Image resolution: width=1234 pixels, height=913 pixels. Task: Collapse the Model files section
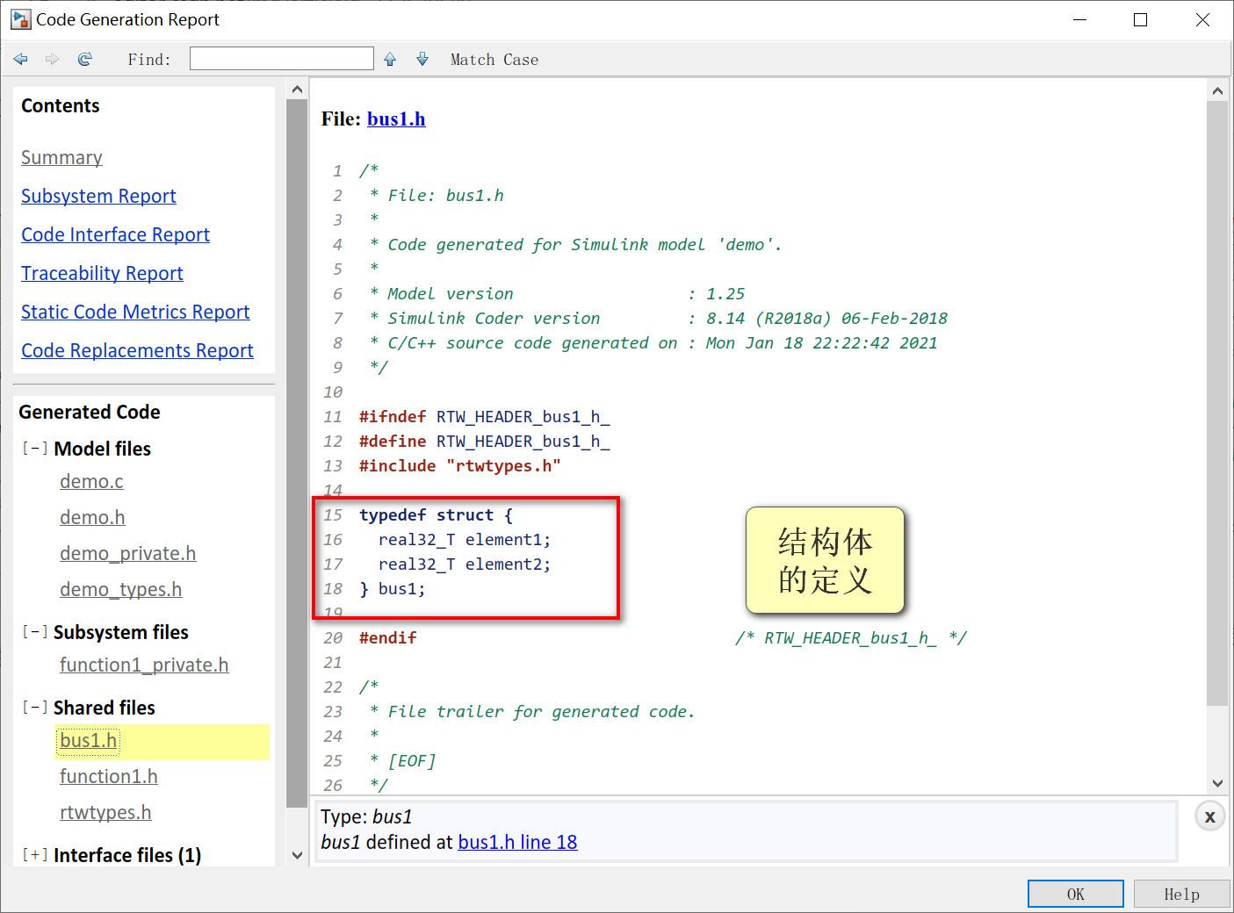click(x=34, y=448)
